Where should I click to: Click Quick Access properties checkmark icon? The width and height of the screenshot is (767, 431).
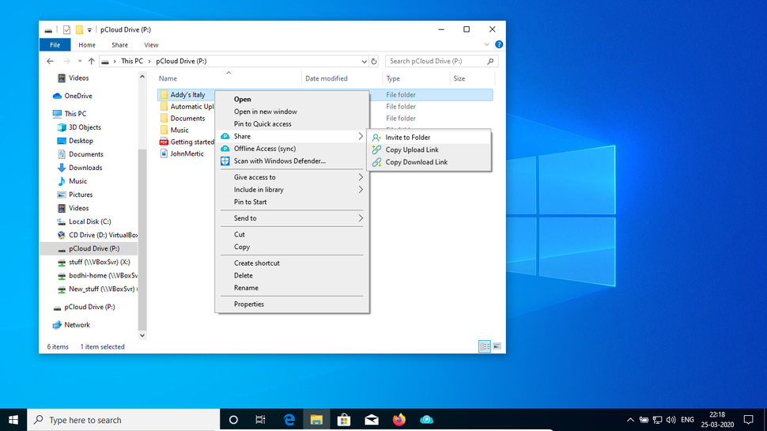coord(66,30)
